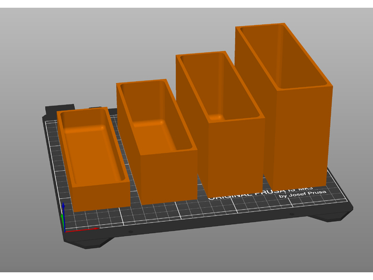This screenshot has height=280, width=373.
Task: Click the "ORIGINAL PRUSA" label on the bed
Action: pos(238,195)
